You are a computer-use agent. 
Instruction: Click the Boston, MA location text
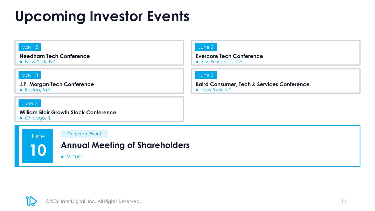pyautogui.click(x=38, y=90)
